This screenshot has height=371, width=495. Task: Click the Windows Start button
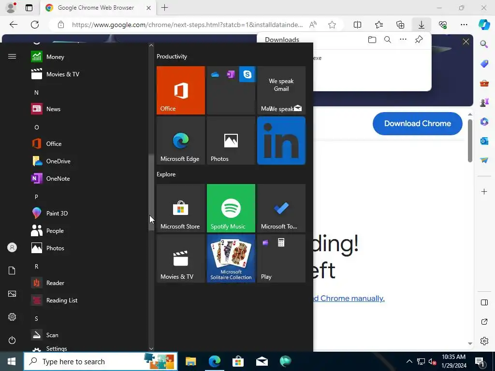pos(12,361)
